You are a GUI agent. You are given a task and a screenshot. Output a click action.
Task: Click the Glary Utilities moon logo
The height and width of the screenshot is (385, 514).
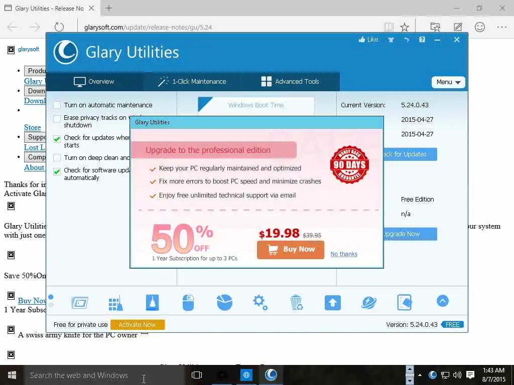[x=66, y=52]
